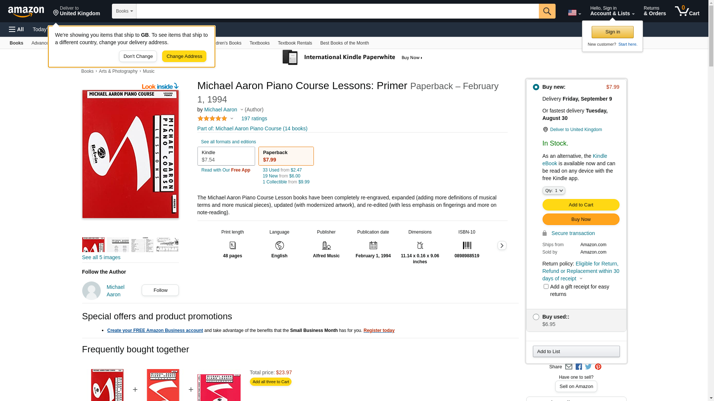The width and height of the screenshot is (714, 401).
Task: Share the book on Pinterest
Action: [x=598, y=367]
